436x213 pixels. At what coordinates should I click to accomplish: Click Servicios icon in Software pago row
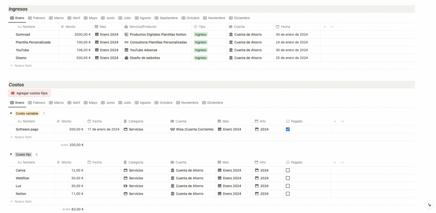125,130
